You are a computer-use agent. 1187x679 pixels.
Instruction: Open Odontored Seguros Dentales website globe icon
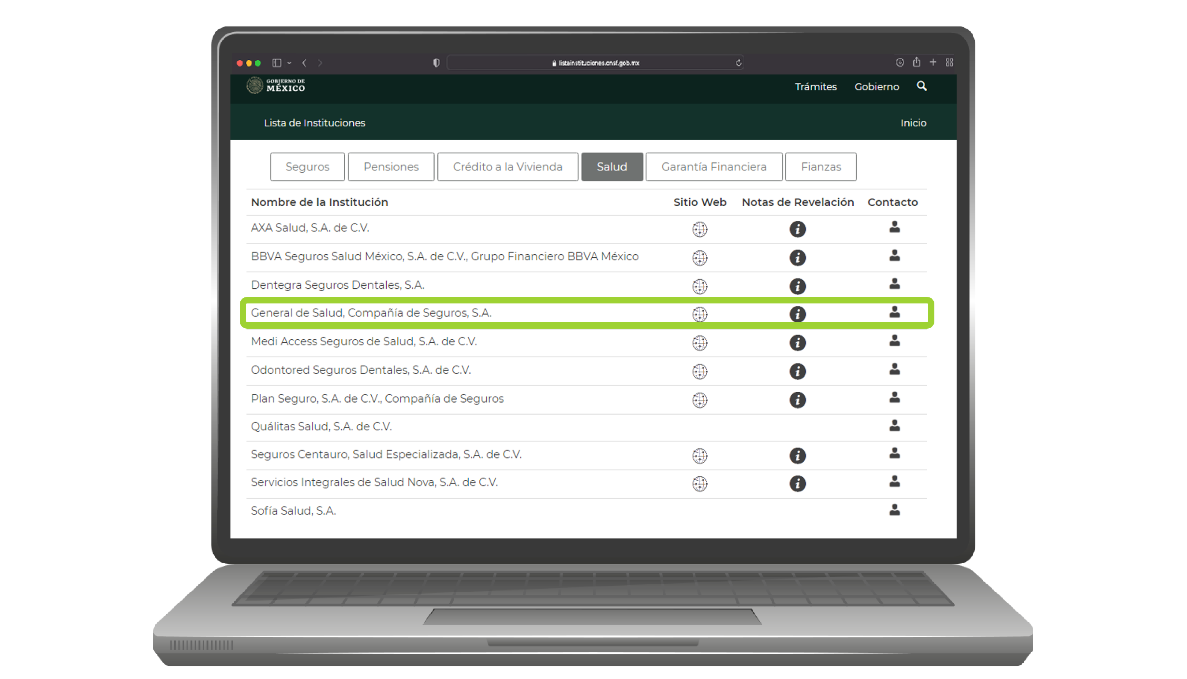pyautogui.click(x=699, y=371)
